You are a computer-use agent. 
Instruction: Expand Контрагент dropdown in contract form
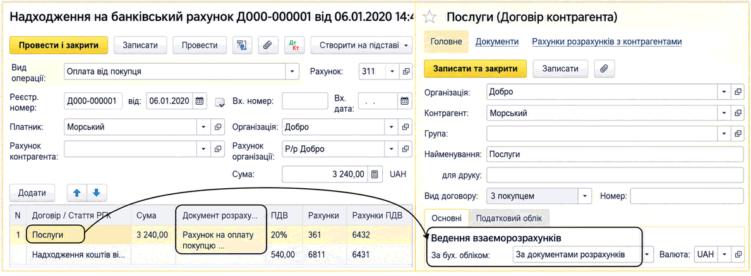pos(724,114)
